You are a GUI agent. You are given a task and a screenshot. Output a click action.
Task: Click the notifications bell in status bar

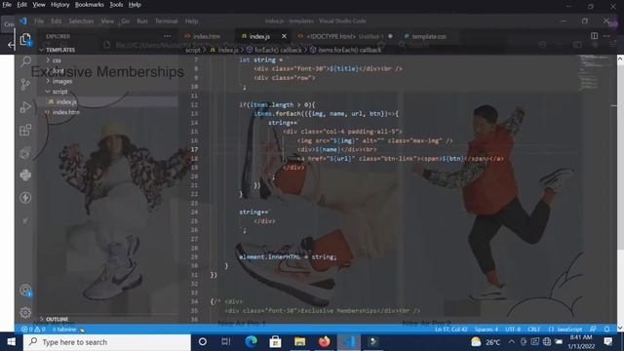606,330
